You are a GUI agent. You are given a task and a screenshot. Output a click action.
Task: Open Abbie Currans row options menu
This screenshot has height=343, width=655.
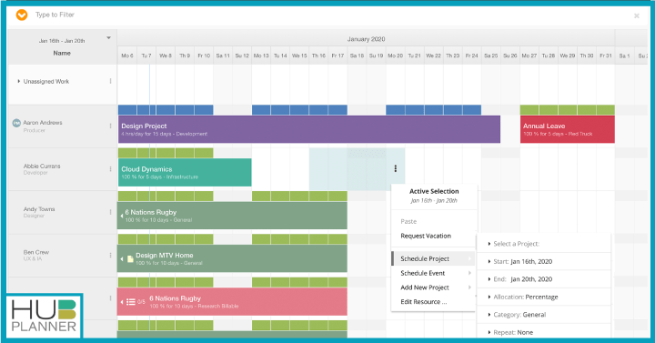[x=110, y=169]
